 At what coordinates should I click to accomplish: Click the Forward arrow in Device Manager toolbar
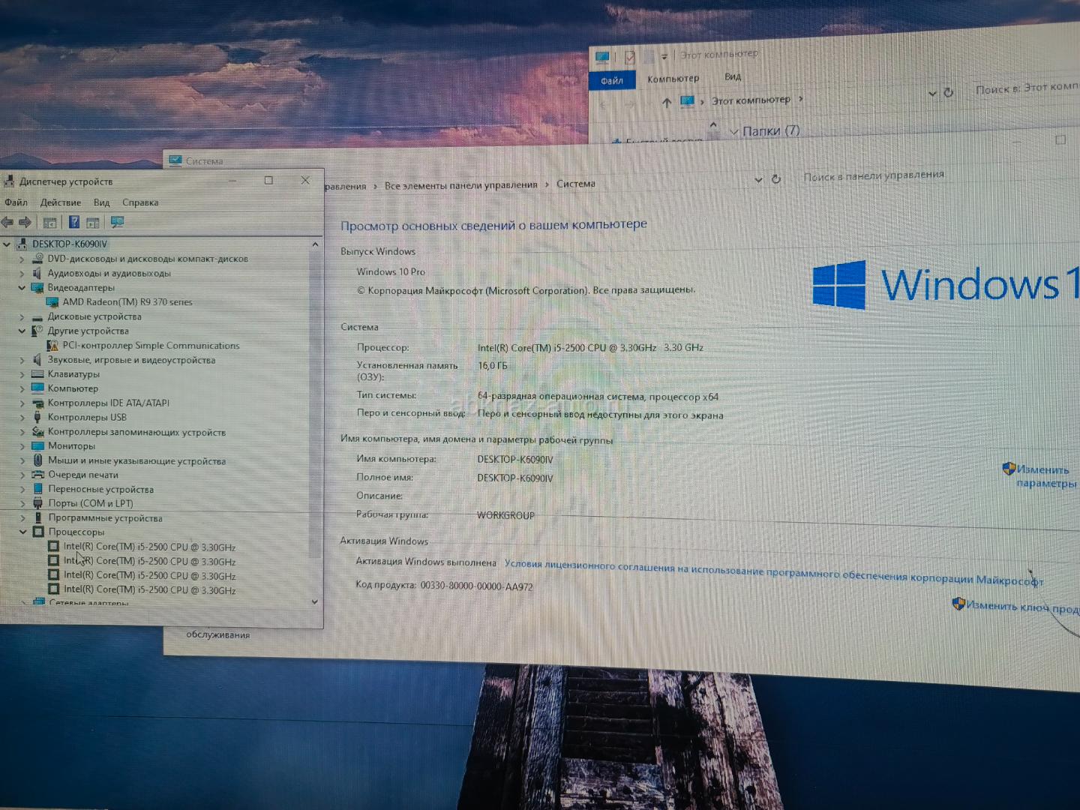tap(25, 222)
